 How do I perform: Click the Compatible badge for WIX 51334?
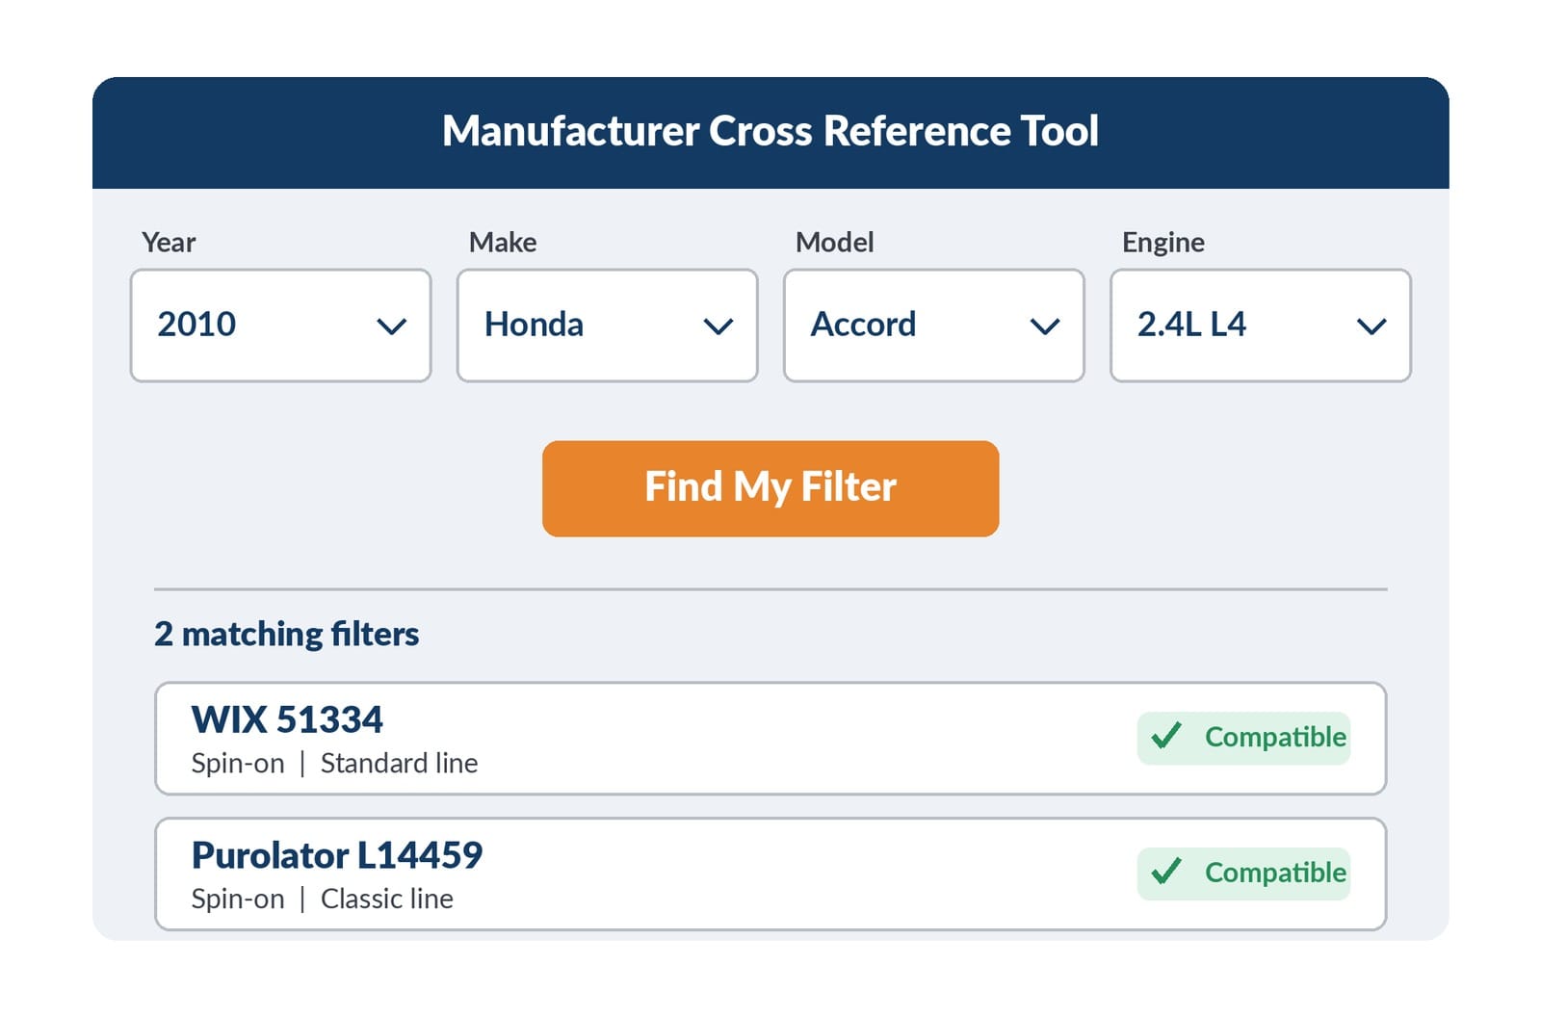pyautogui.click(x=1243, y=738)
